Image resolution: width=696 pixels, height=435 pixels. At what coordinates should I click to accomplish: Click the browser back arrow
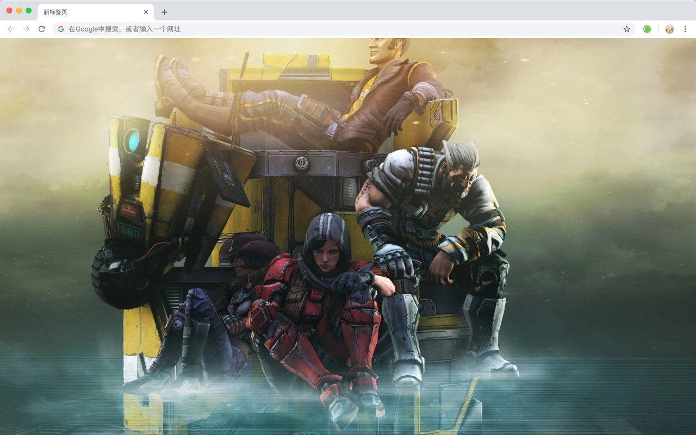coord(11,29)
